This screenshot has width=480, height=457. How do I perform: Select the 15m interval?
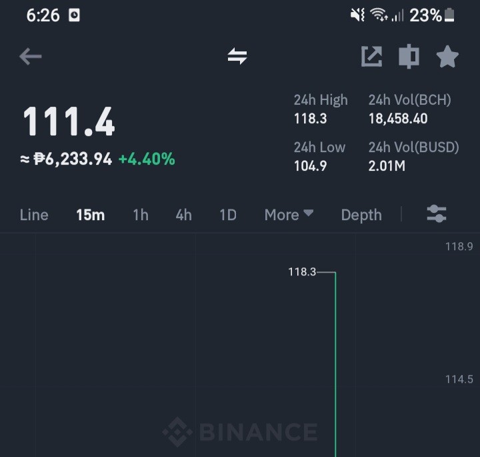pyautogui.click(x=90, y=215)
